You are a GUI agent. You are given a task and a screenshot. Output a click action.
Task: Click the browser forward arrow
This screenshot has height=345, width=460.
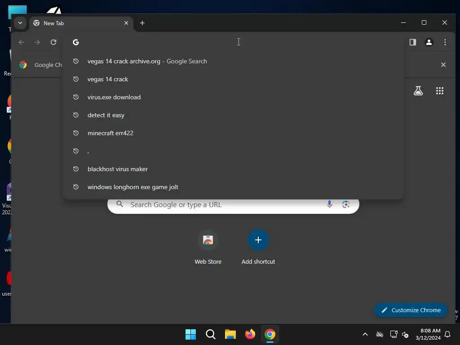[37, 42]
